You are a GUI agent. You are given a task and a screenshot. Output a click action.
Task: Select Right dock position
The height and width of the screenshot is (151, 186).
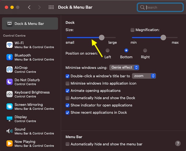(x=145, y=51)
